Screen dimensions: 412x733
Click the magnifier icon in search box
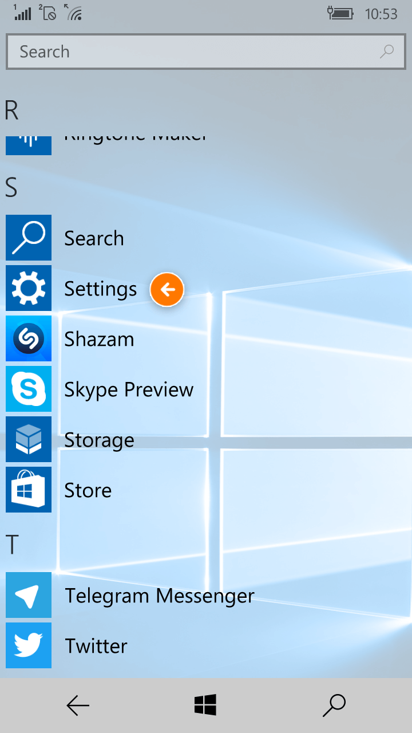pos(387,52)
